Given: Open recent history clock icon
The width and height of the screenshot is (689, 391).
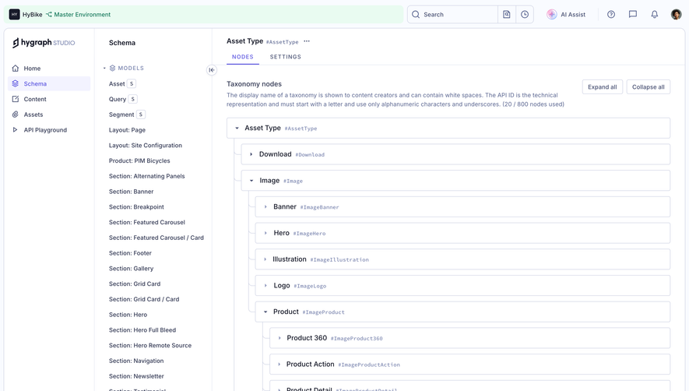Looking at the screenshot, I should (525, 15).
